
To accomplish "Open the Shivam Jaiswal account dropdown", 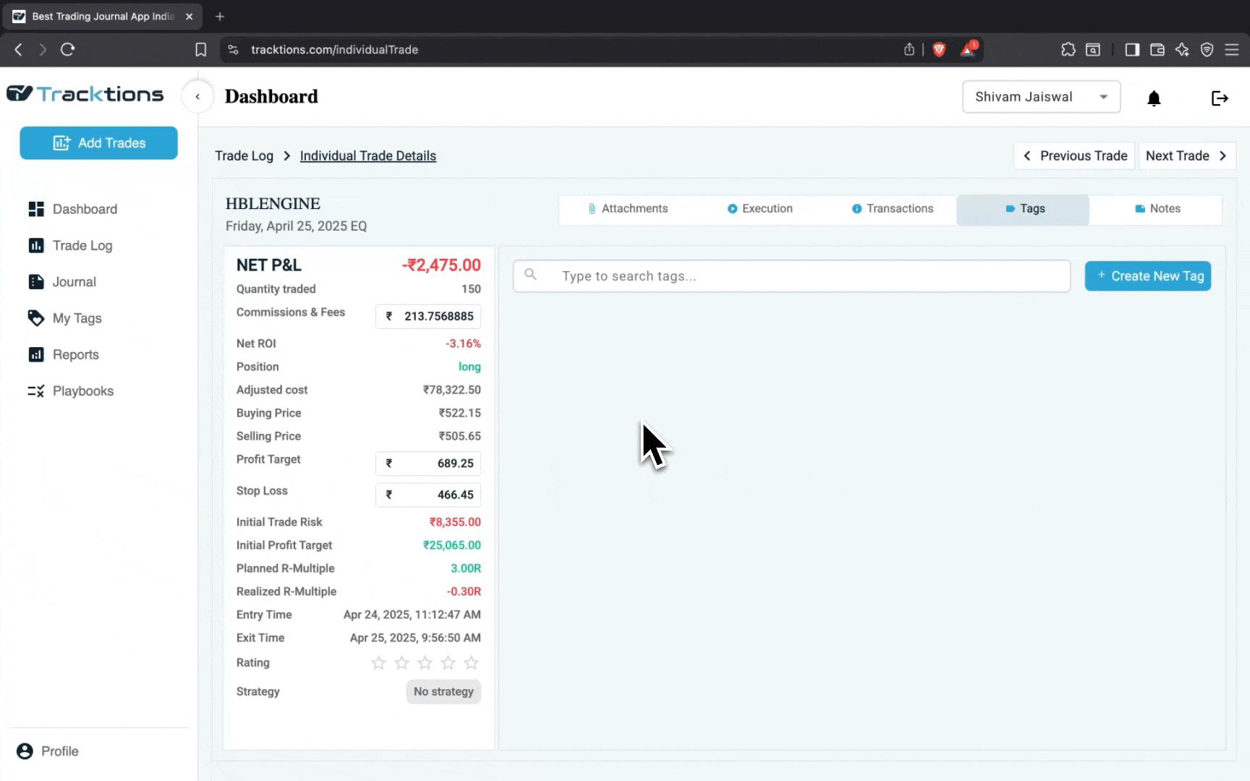I will tap(1041, 97).
